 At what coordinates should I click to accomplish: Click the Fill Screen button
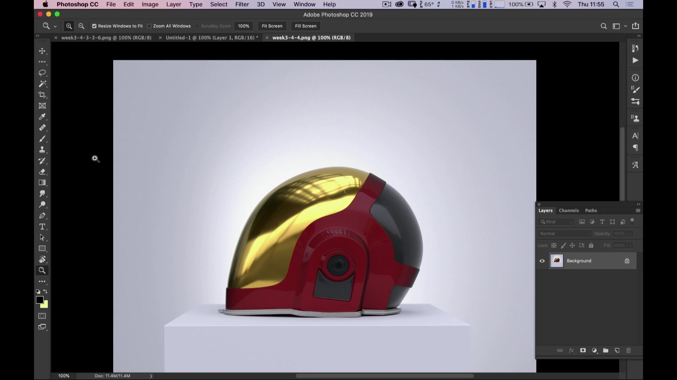(x=306, y=26)
